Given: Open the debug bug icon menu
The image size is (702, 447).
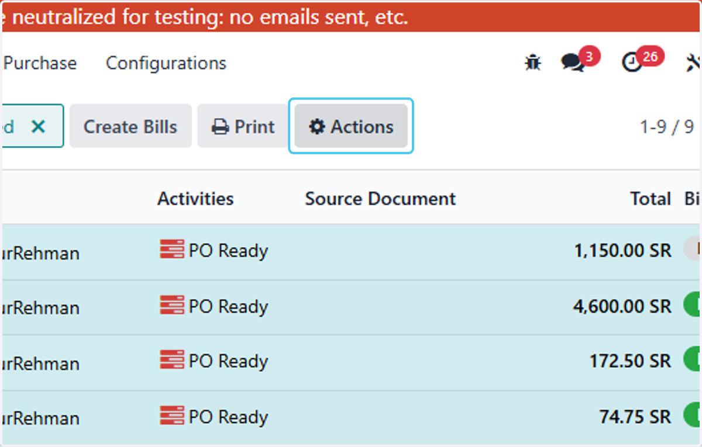Looking at the screenshot, I should point(532,63).
